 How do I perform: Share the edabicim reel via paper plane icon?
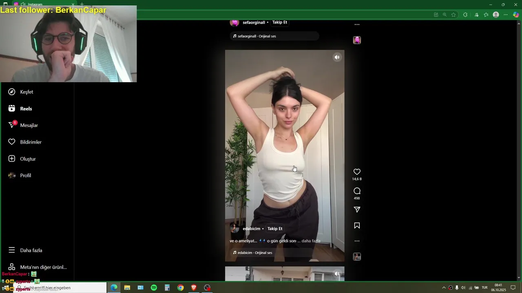(357, 210)
